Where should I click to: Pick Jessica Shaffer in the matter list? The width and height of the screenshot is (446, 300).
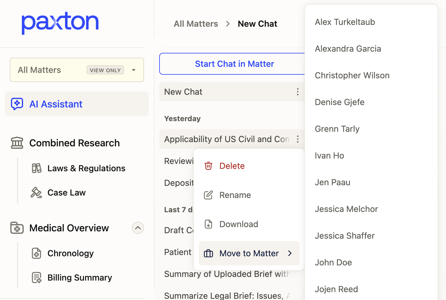click(345, 236)
